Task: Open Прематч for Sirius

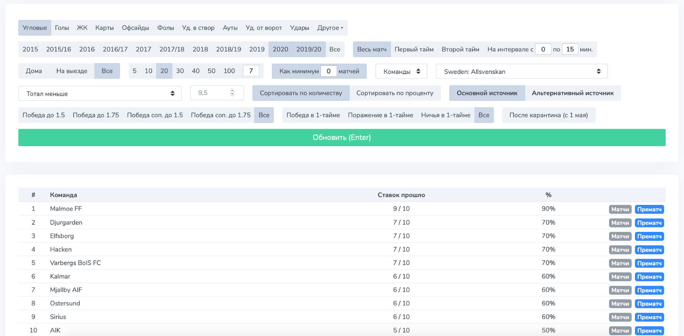Action: pyautogui.click(x=649, y=317)
